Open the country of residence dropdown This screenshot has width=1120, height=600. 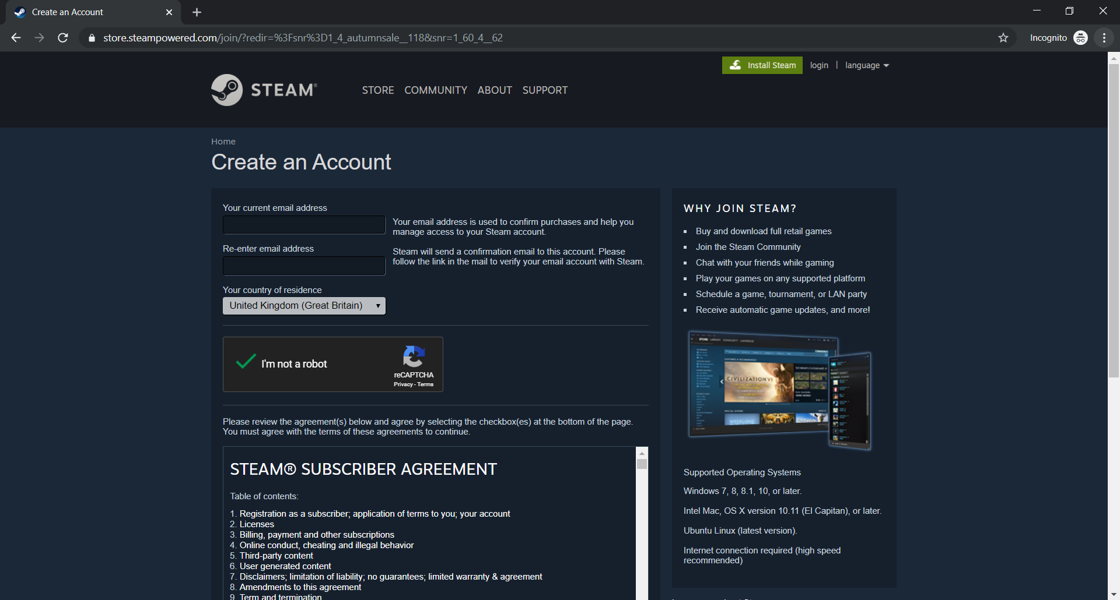coord(304,306)
